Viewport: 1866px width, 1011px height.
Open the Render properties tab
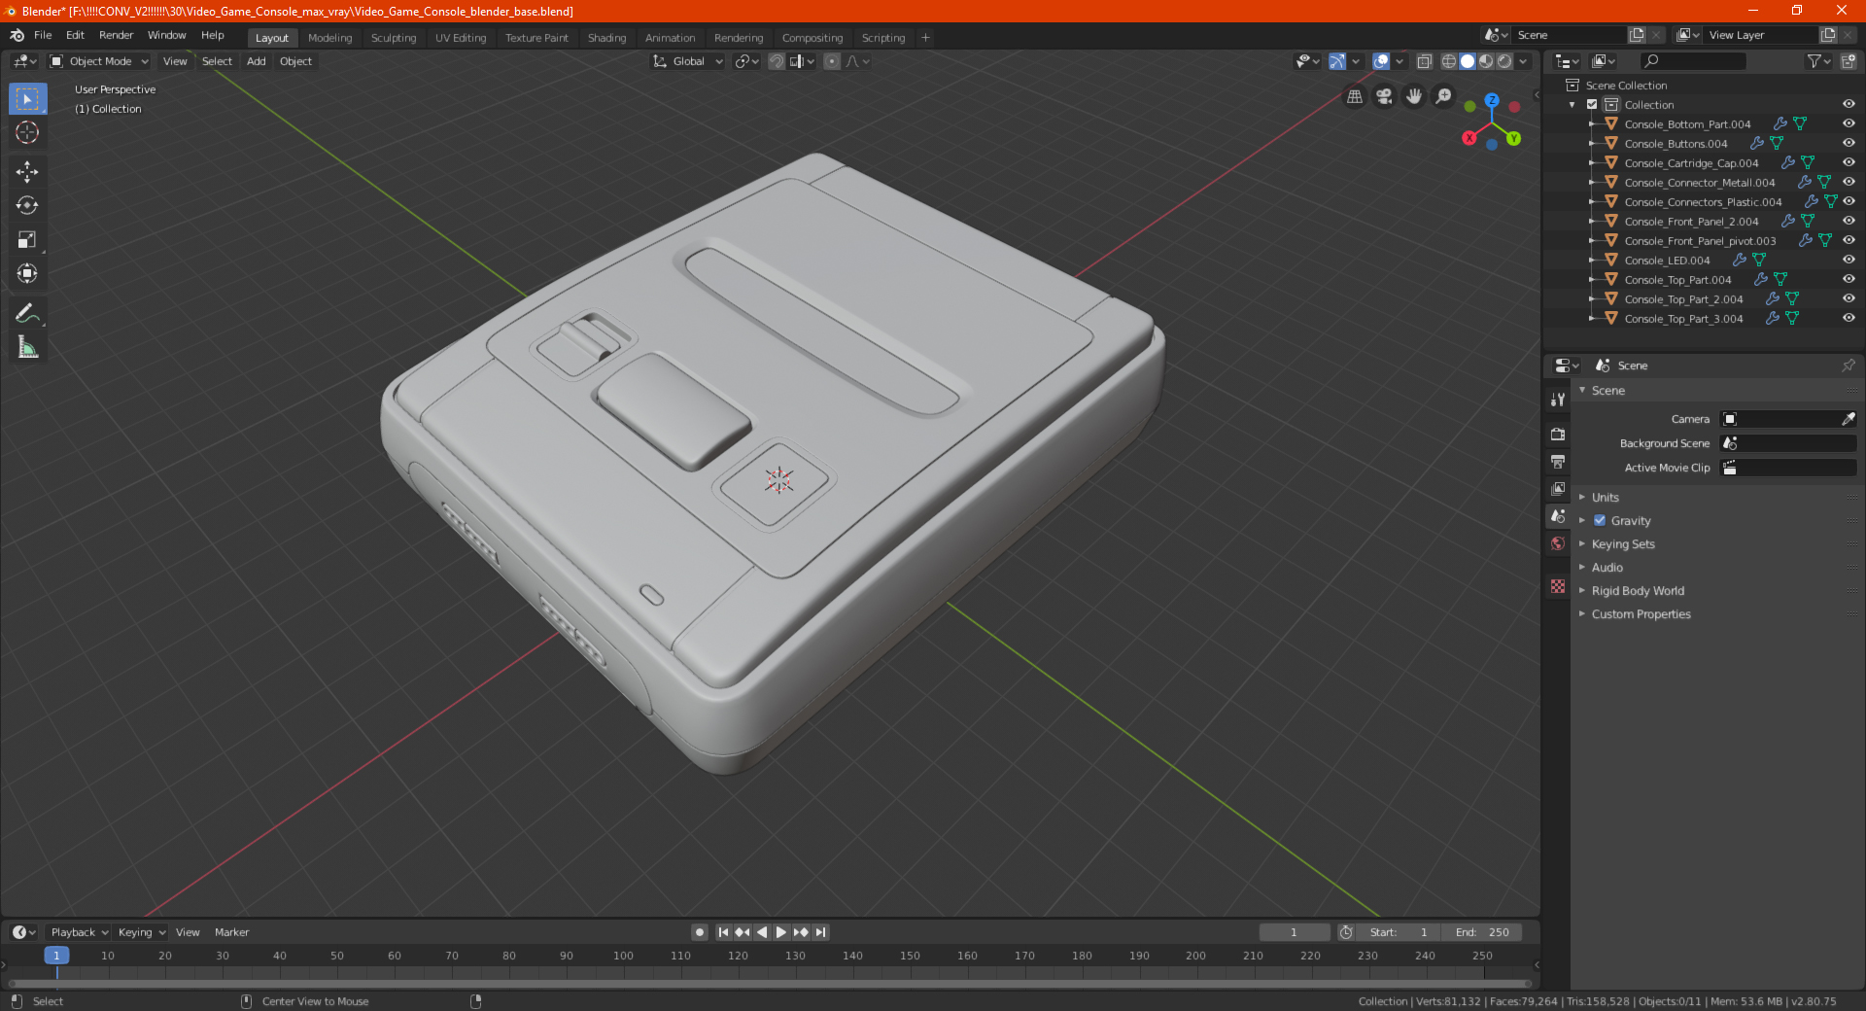coord(1558,434)
